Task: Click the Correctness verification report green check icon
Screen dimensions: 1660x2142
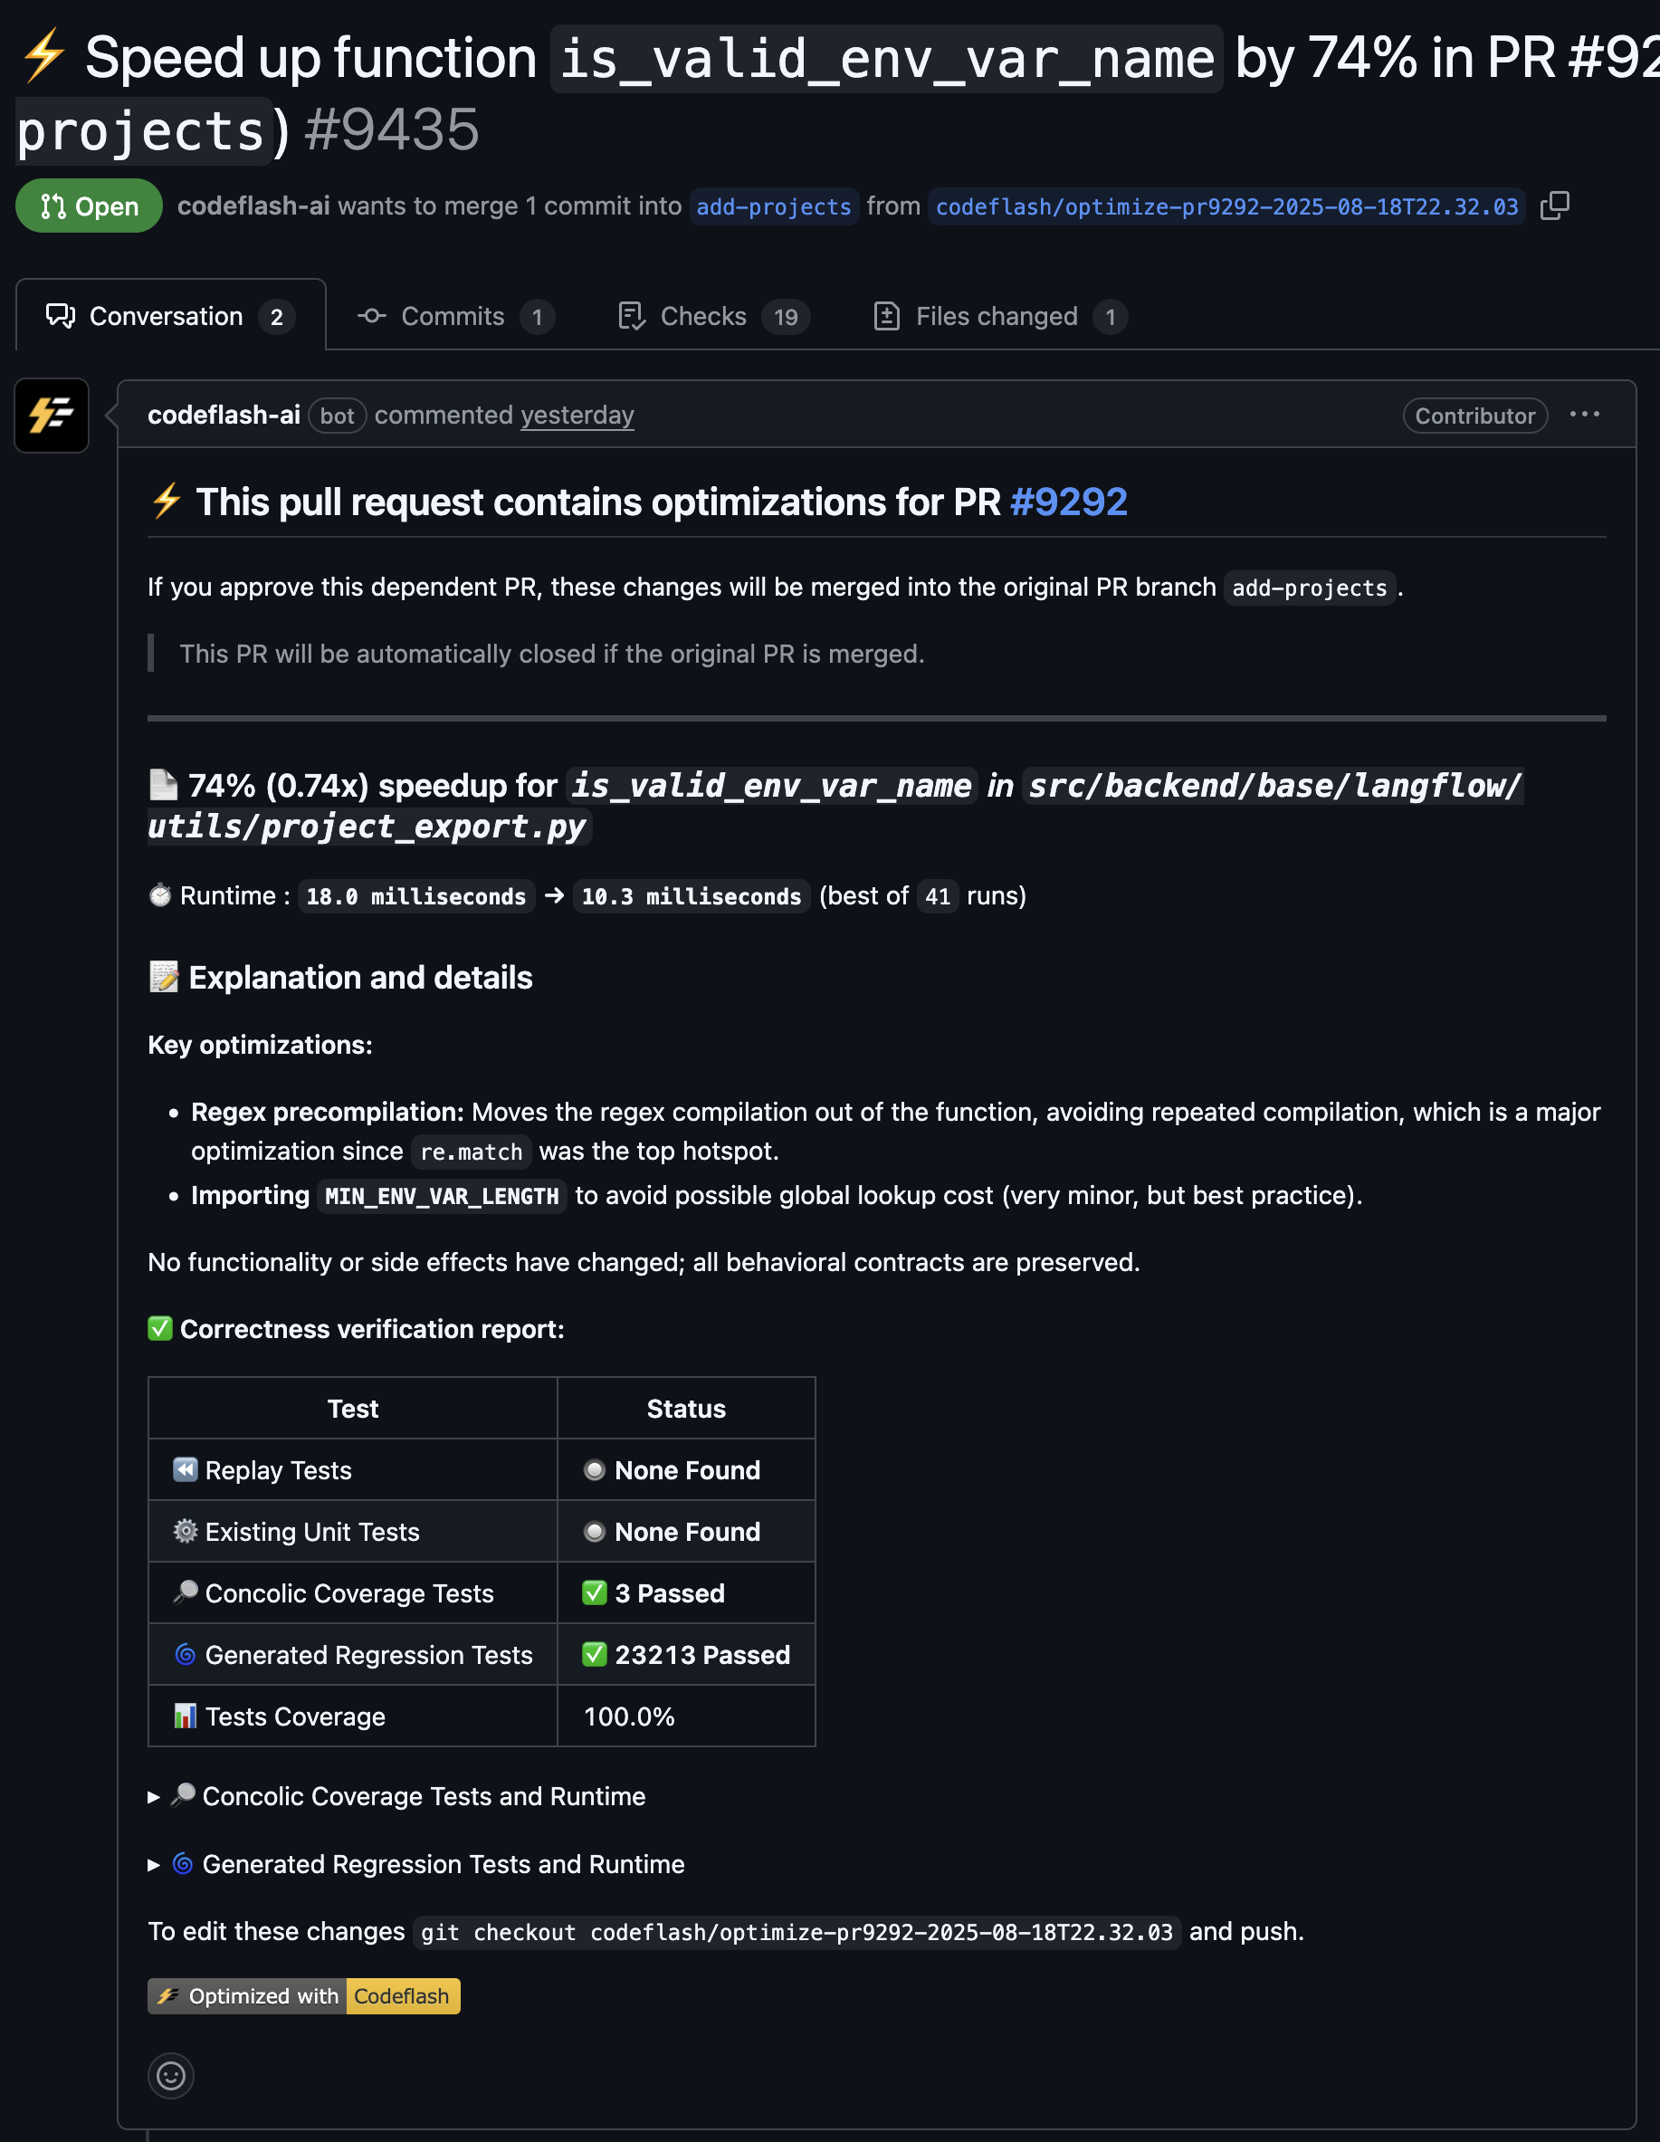Action: 160,1328
